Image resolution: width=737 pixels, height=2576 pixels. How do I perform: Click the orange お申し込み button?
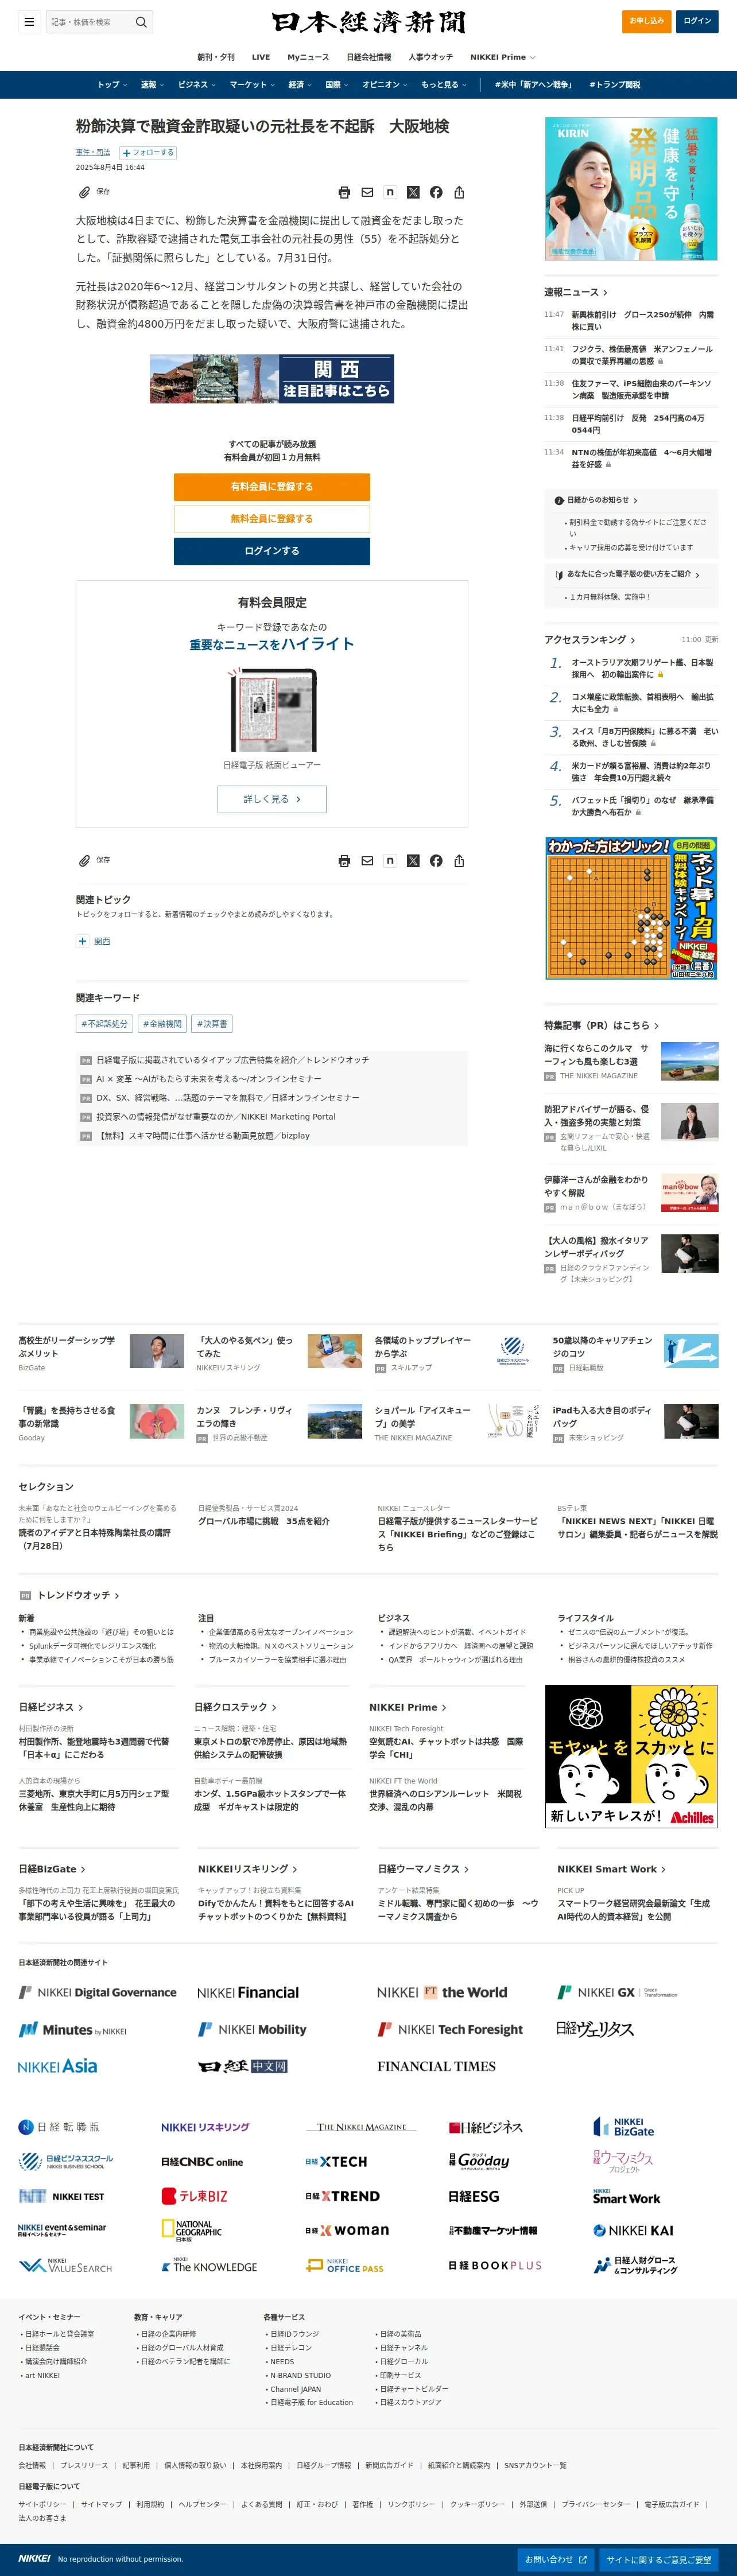(x=646, y=21)
